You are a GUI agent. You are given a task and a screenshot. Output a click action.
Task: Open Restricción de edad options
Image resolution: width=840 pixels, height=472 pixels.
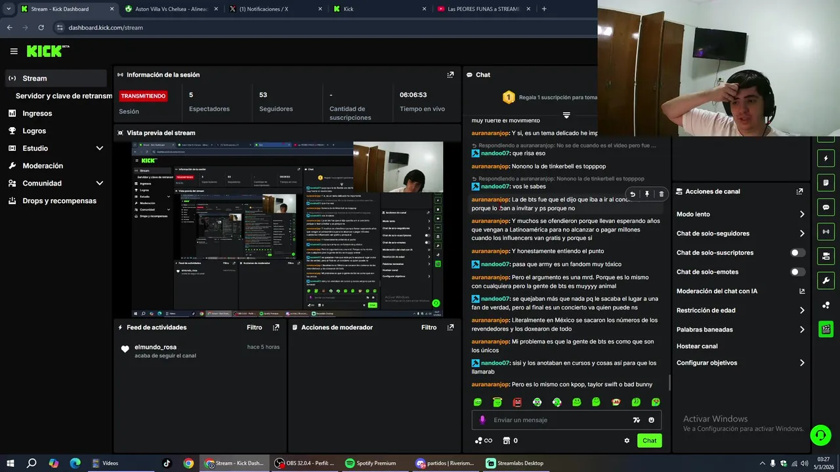pos(741,311)
